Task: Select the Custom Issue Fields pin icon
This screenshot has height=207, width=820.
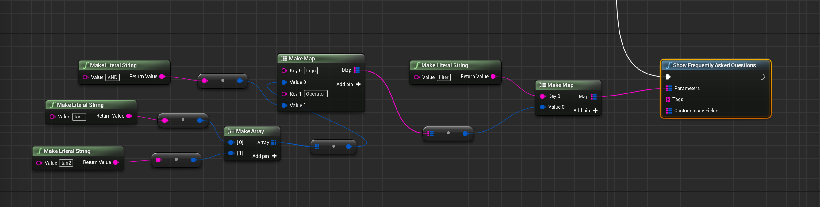Action: pos(669,111)
